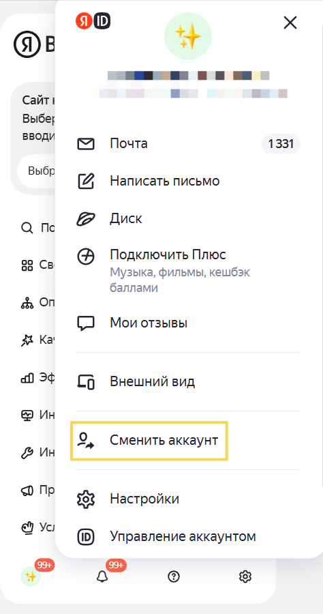
Task: Click the Музыка, фильмы, кешбэк баллами subtitle
Action: [180, 280]
